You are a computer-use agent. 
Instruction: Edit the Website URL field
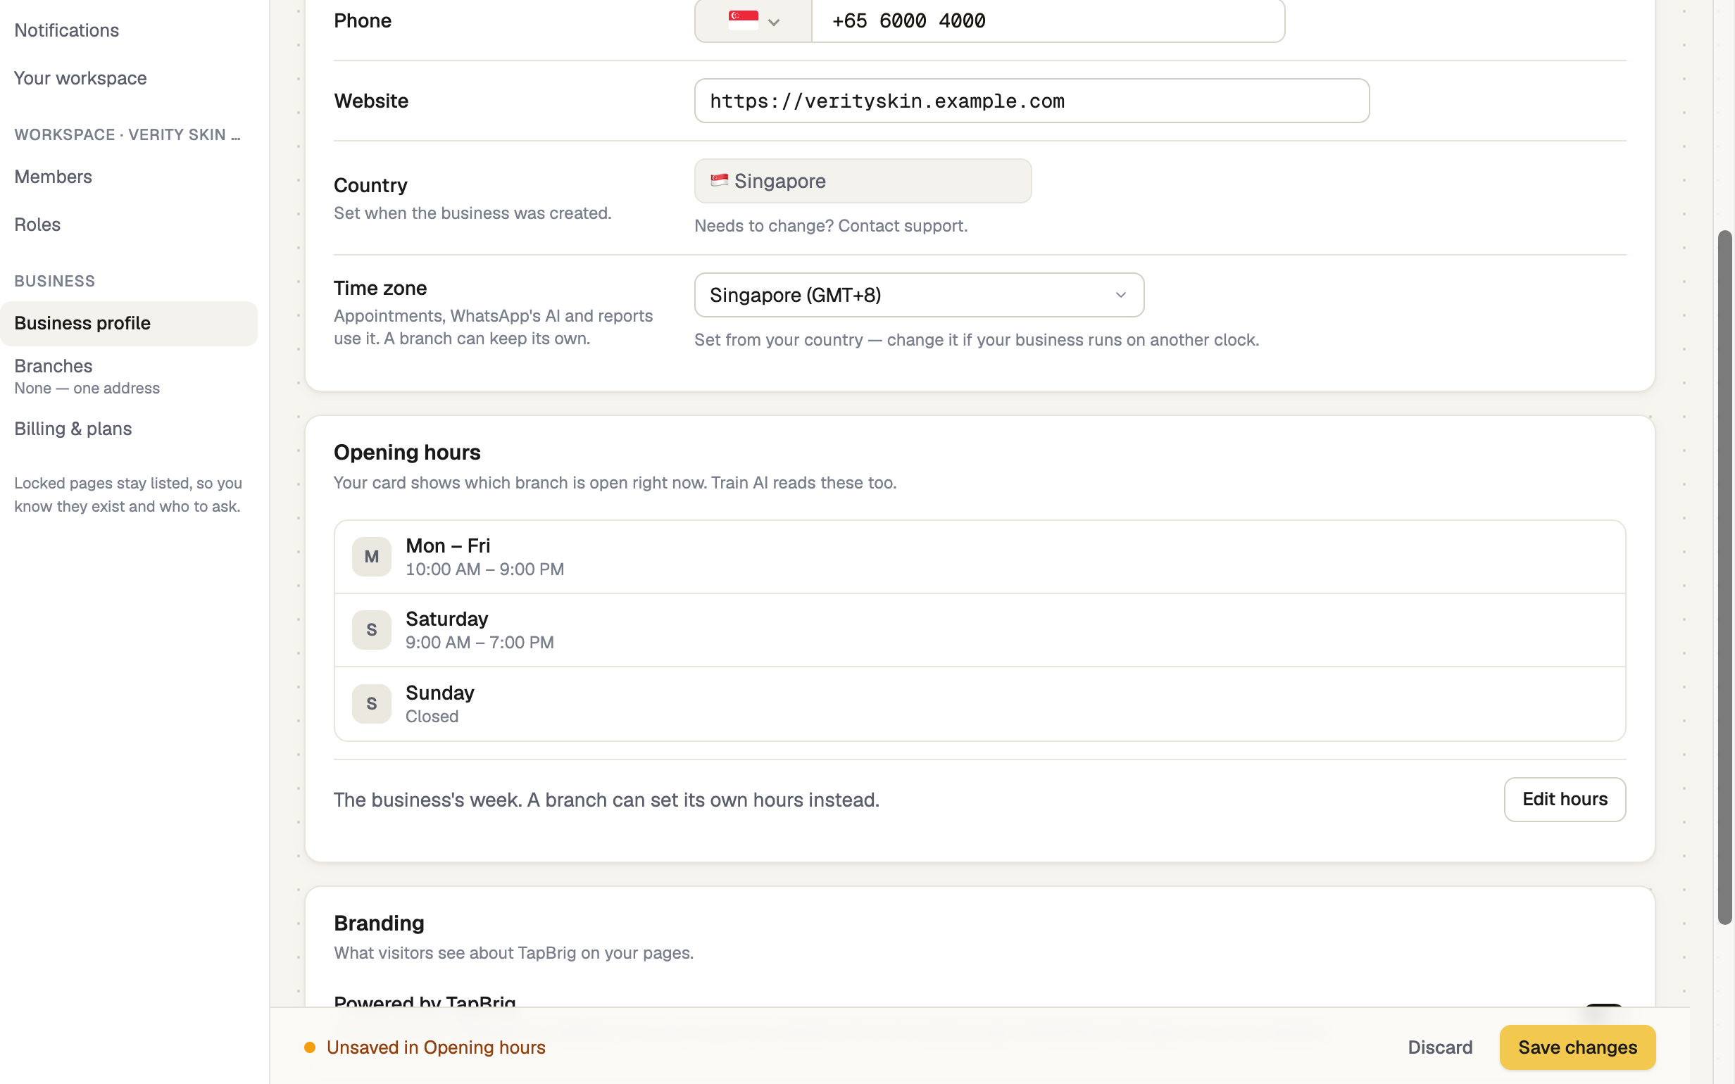1032,101
